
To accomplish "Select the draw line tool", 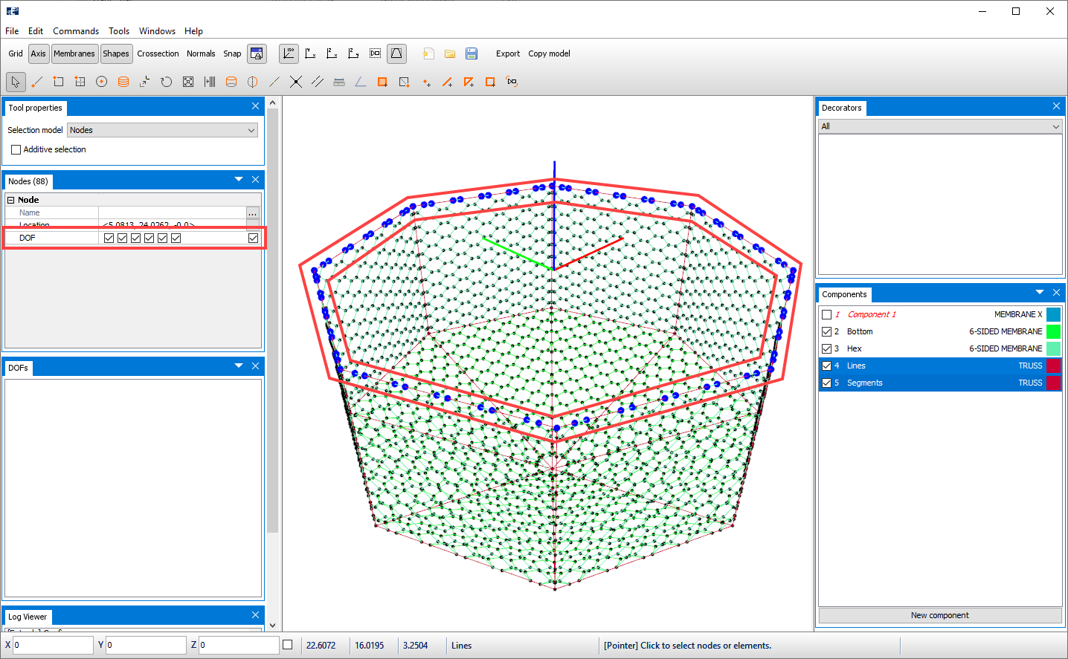I will (x=37, y=82).
